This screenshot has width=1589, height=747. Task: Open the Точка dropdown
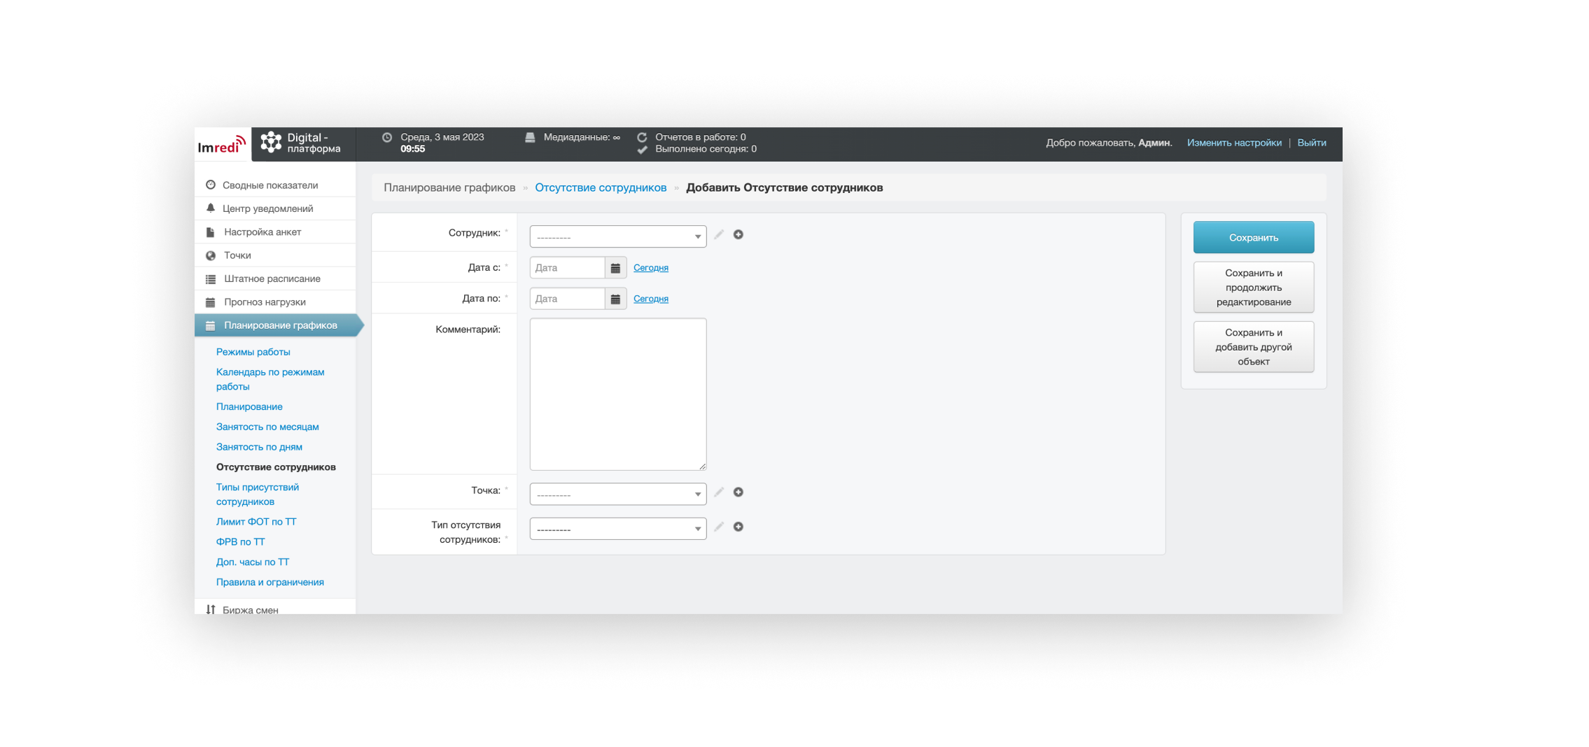tap(618, 494)
